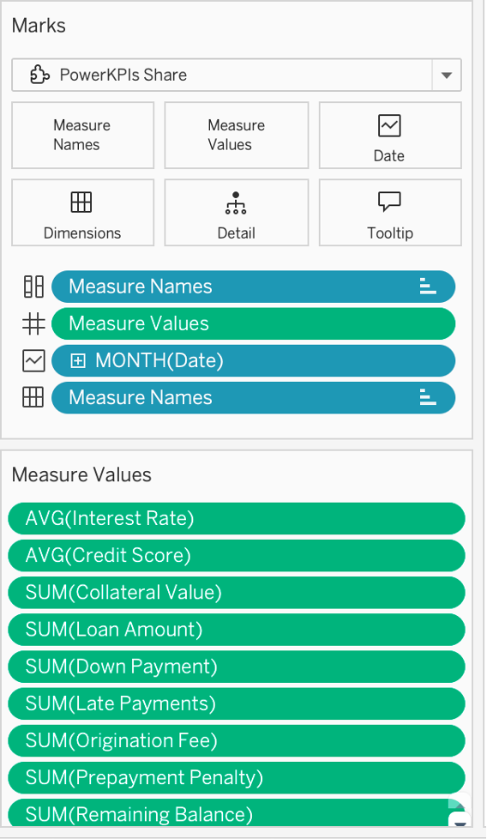The height and width of the screenshot is (839, 487).
Task: Click hash icon beside Measure Values pill
Action: (x=33, y=323)
